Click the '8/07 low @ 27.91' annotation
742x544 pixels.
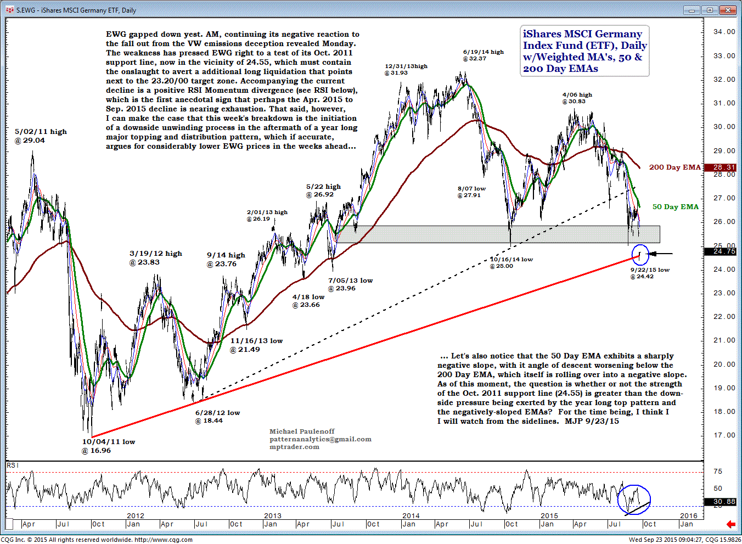[x=471, y=192]
